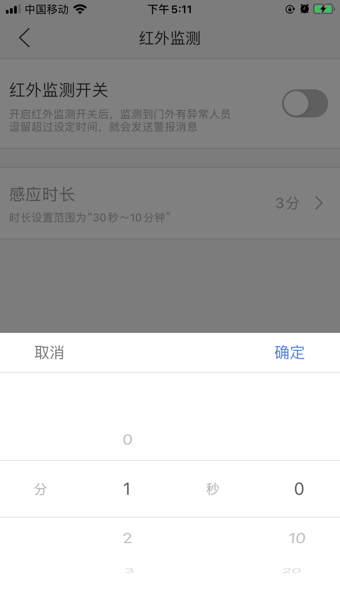This screenshot has height=605, width=340.
Task: Tap the rotation lock status icon
Action: point(290,9)
